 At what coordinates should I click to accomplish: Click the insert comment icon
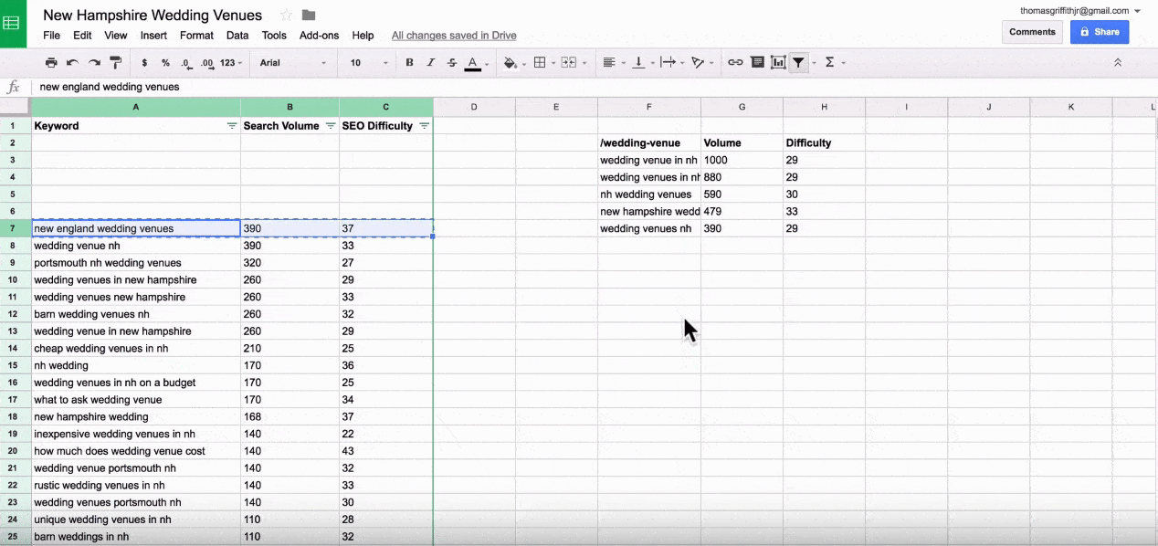pyautogui.click(x=757, y=63)
